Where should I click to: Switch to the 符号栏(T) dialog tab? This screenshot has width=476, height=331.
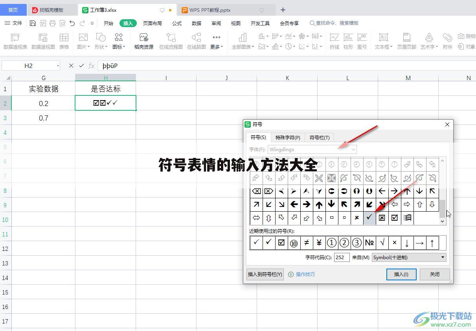tap(320, 137)
